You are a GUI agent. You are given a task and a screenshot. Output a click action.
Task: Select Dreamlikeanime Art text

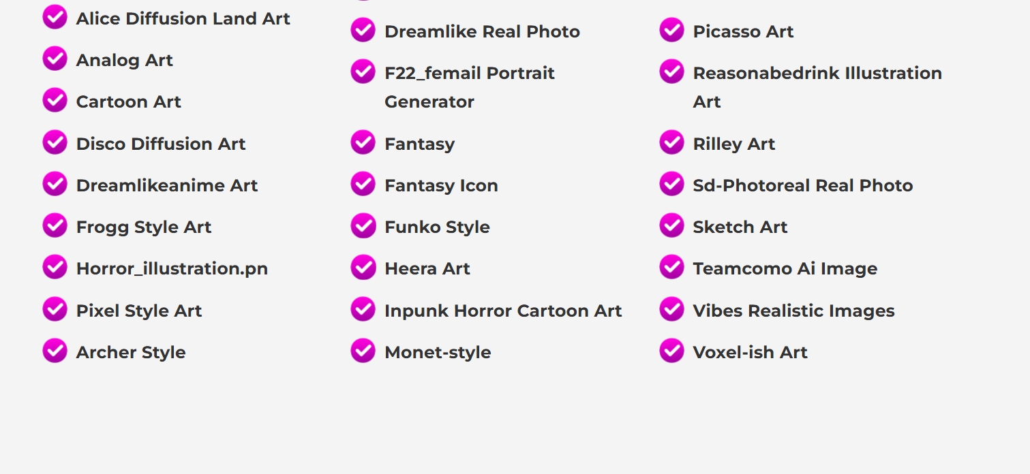[167, 185]
